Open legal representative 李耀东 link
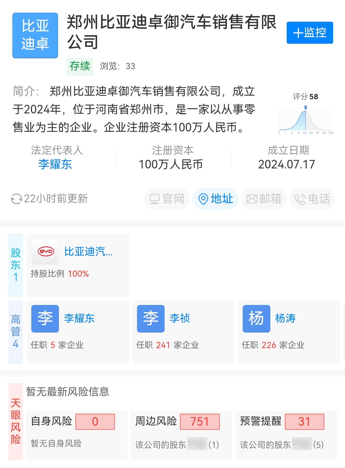The height and width of the screenshot is (468, 345). (x=55, y=164)
